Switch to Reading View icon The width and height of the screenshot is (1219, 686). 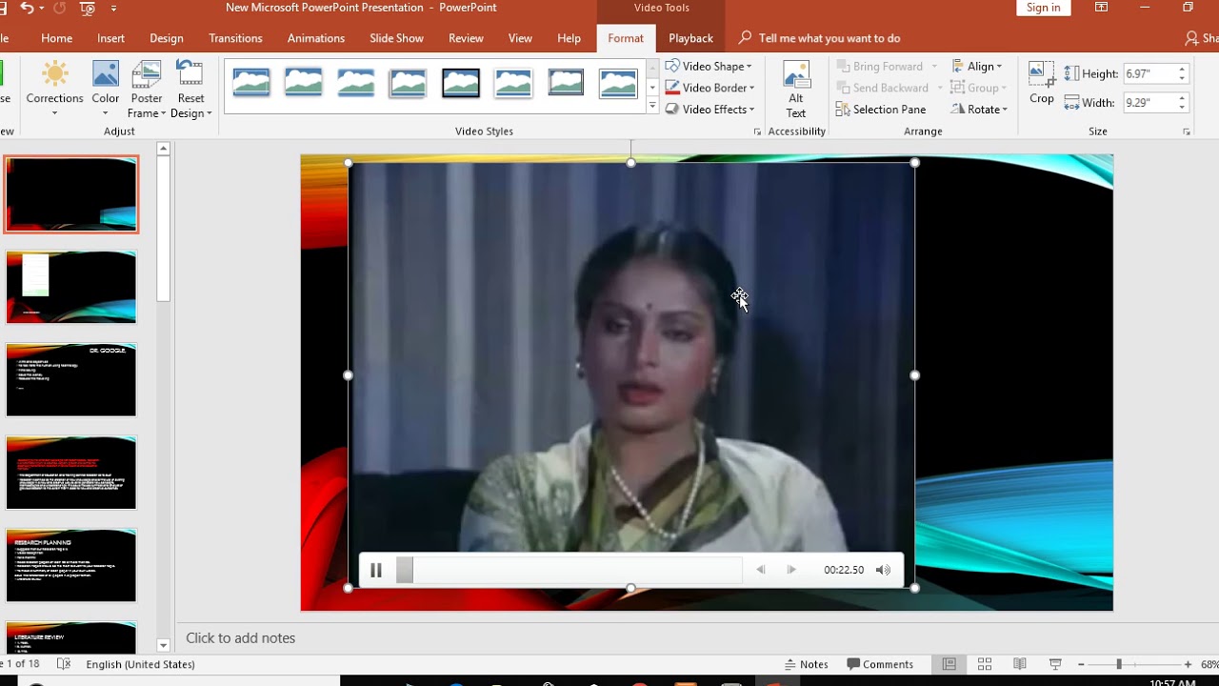(1020, 664)
